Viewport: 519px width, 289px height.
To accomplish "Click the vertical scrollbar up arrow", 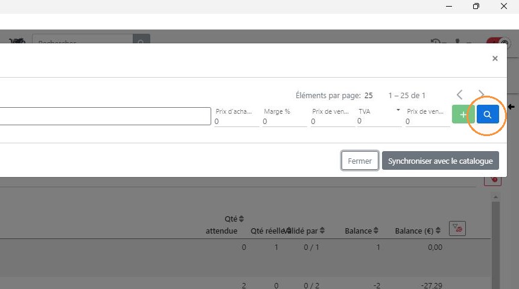I will (495, 197).
